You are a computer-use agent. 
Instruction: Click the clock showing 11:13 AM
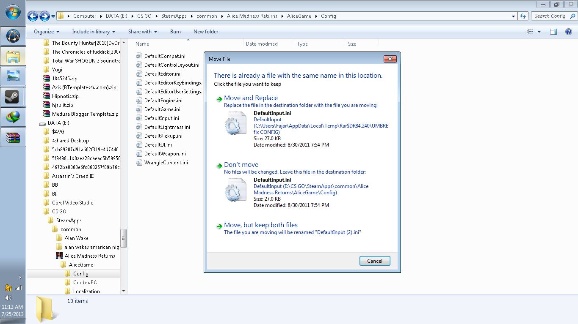tap(13, 307)
